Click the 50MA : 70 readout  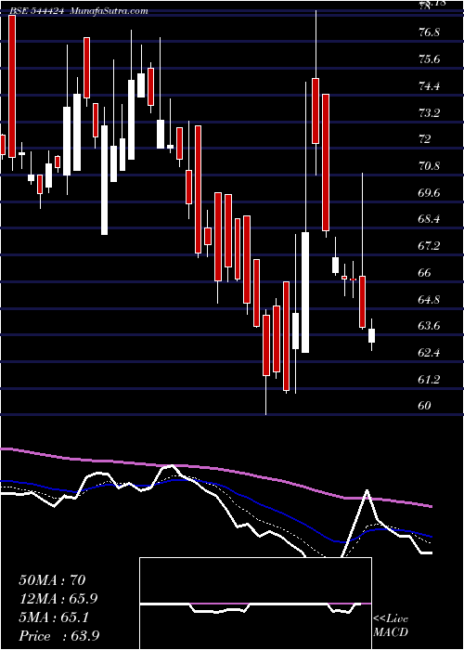click(52, 580)
